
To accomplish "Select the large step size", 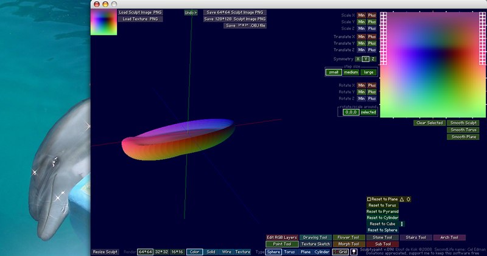I will tap(369, 72).
